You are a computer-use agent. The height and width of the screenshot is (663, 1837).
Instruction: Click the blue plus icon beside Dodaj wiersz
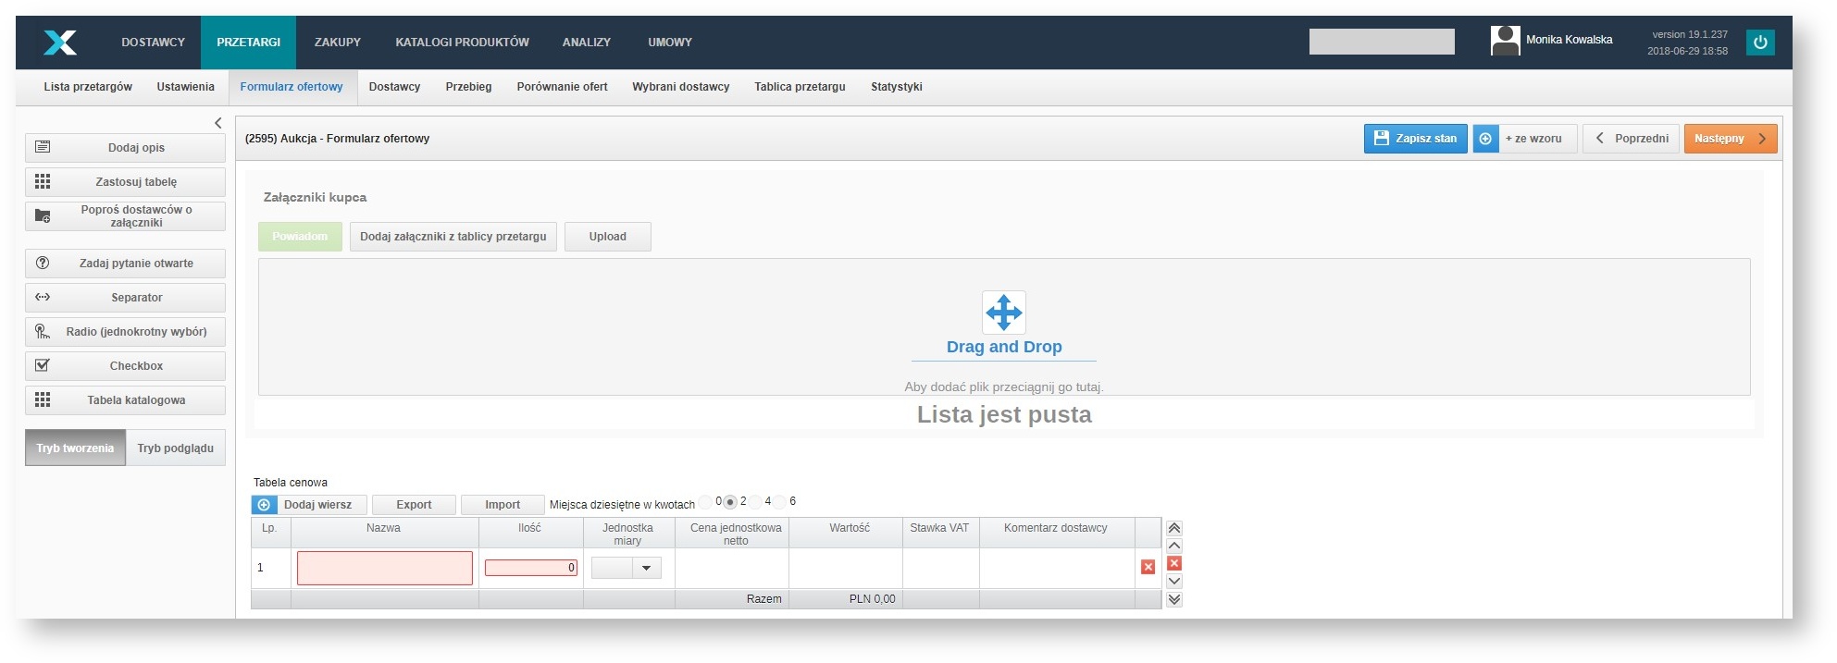(x=264, y=505)
